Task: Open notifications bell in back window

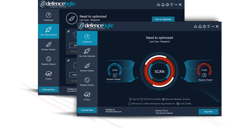Action: point(163,5)
